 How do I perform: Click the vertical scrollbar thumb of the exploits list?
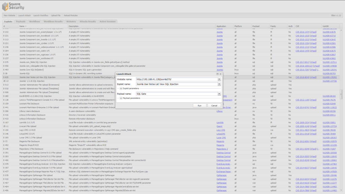point(341,94)
